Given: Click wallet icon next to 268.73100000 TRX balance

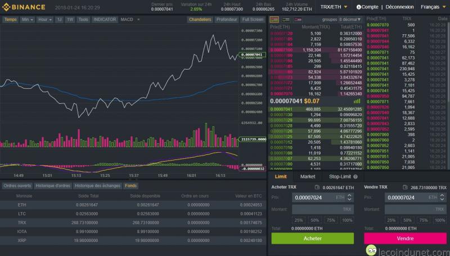Looking at the screenshot, I should 405,188.
